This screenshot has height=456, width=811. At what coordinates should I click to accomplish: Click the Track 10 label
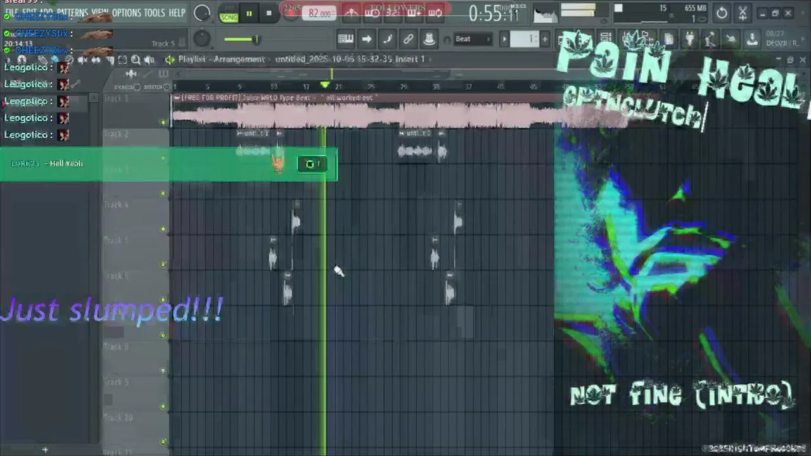(118, 418)
